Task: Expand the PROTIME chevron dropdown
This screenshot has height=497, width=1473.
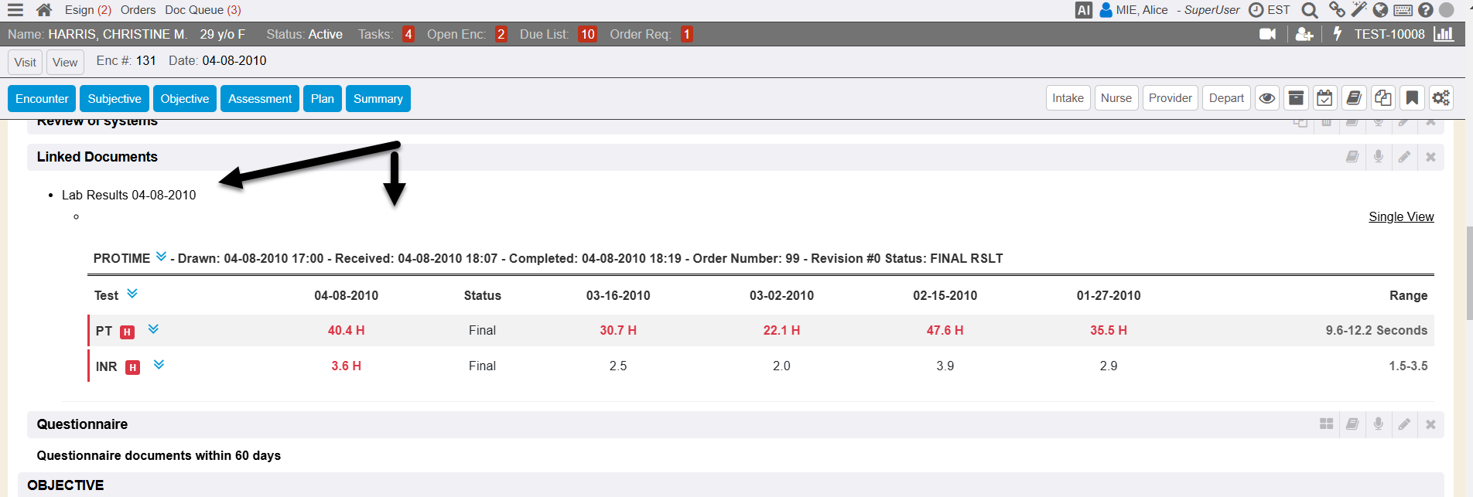Action: click(x=161, y=257)
